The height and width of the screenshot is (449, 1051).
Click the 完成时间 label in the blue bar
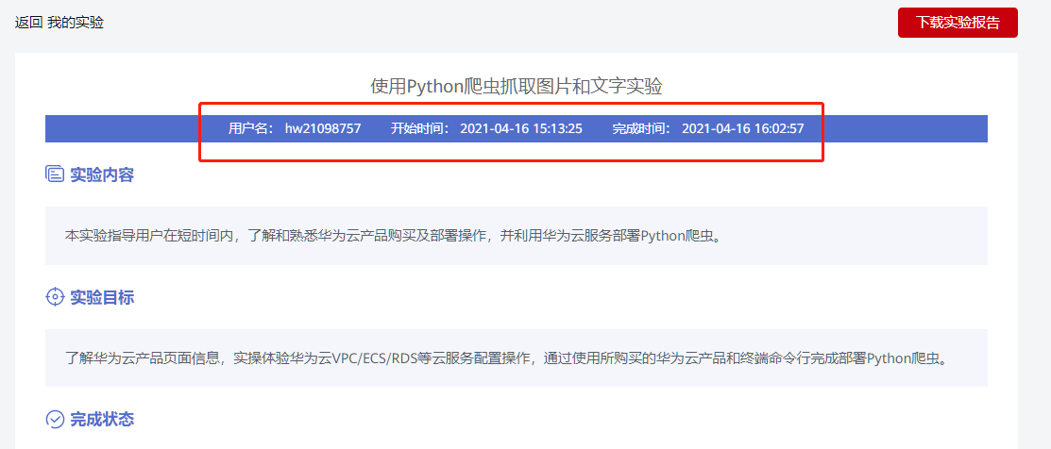coord(641,128)
